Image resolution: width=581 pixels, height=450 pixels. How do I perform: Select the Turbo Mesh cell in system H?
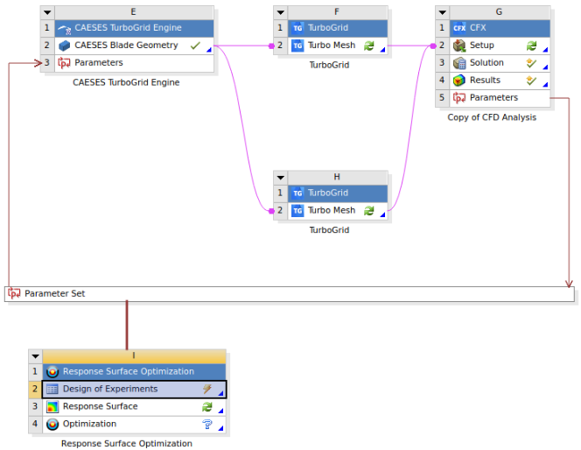[x=338, y=210]
